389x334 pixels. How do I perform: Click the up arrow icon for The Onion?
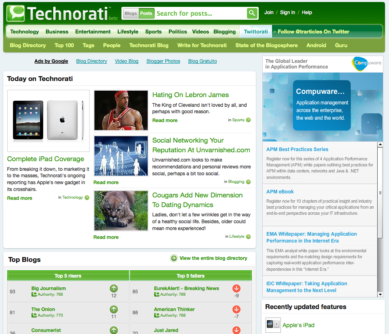(x=114, y=309)
